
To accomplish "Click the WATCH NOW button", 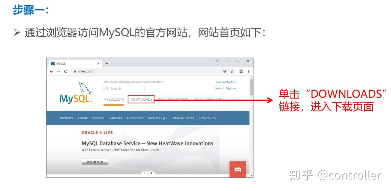I will (x=94, y=161).
